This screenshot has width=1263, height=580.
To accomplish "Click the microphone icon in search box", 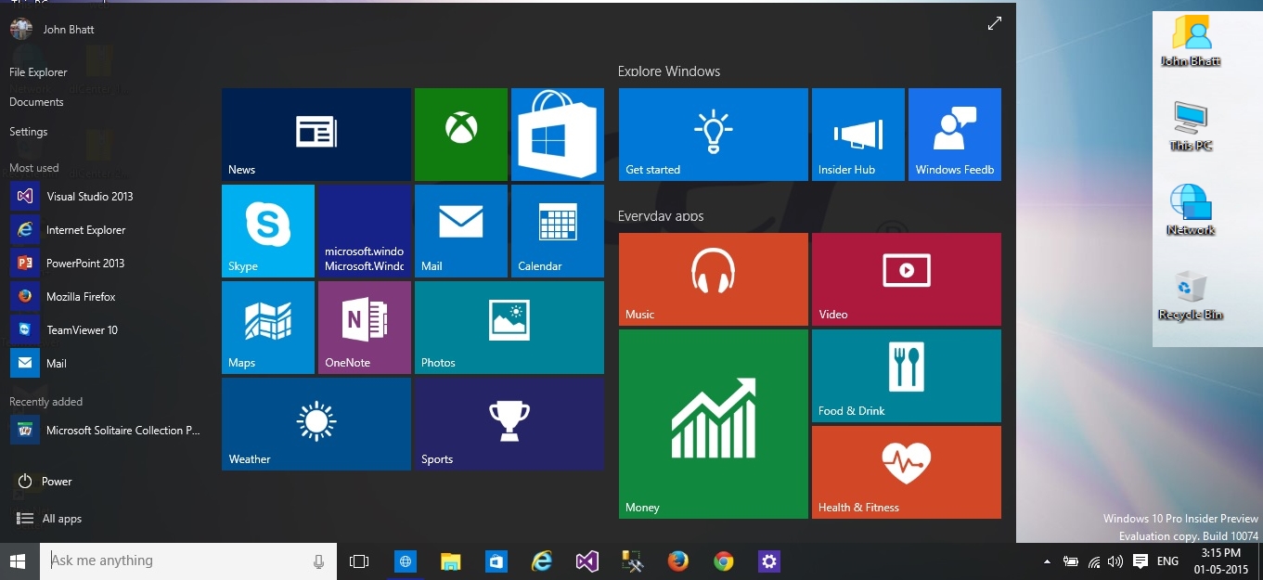I will [x=318, y=561].
